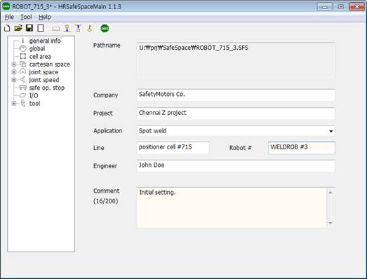Click the tool icon in the tree
The image size is (367, 279).
click(23, 103)
